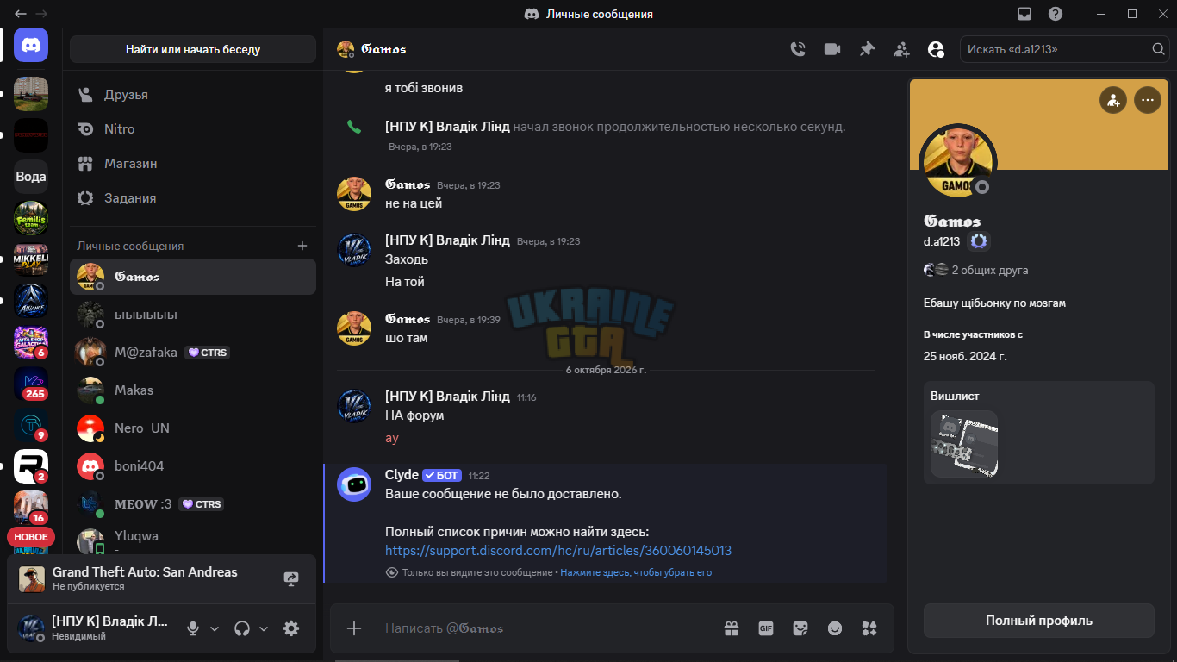Start a video call
This screenshot has width=1177, height=662.
[x=832, y=49]
